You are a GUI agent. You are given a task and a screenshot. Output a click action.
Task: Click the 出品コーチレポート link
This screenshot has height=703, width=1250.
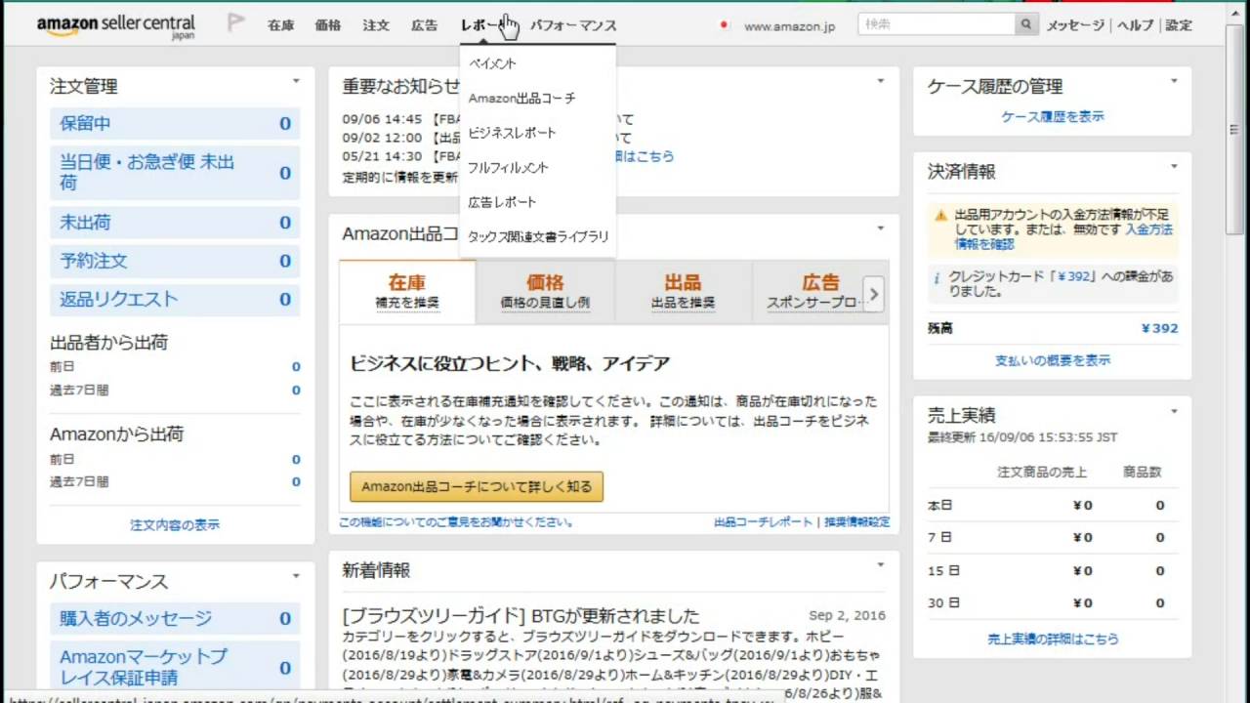point(763,522)
